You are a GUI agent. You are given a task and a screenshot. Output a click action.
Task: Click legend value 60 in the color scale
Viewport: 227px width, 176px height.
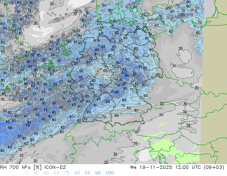click(57, 173)
